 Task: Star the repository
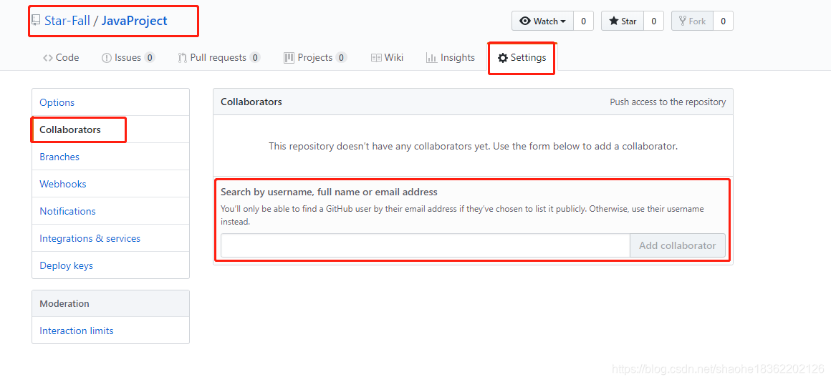(623, 21)
